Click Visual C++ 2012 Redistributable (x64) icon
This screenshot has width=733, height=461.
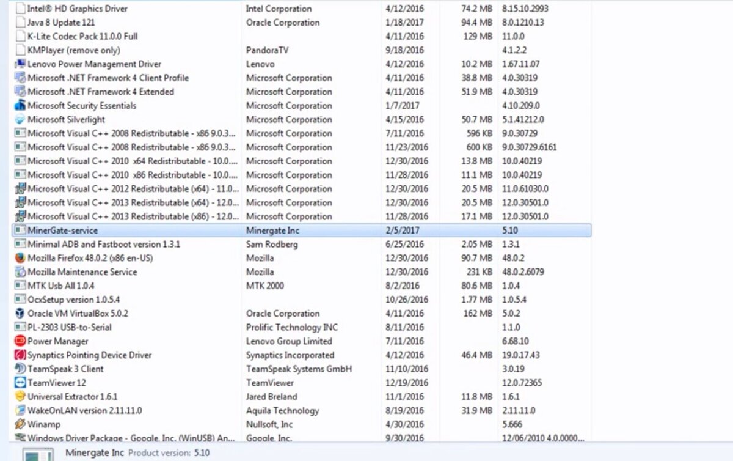coord(20,189)
